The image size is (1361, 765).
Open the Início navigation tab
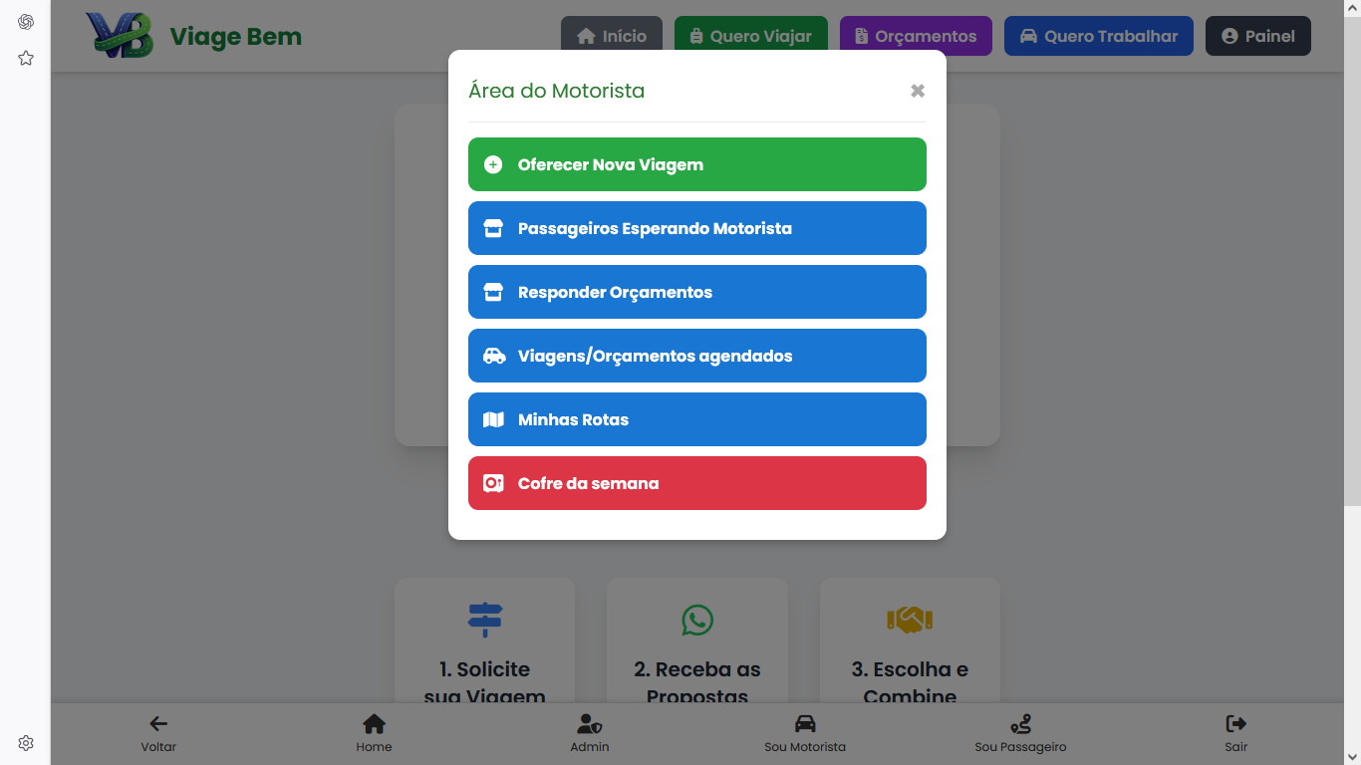tap(612, 36)
